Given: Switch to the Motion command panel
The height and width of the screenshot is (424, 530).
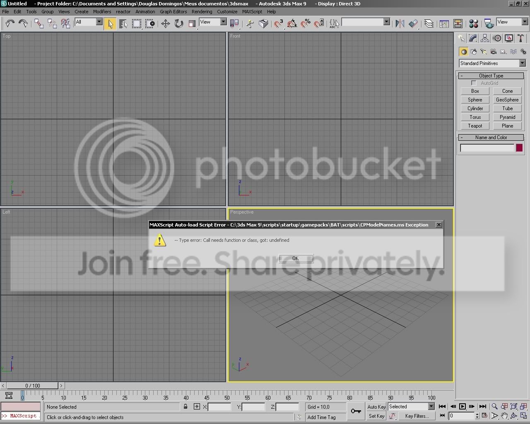Looking at the screenshot, I should [x=497, y=39].
